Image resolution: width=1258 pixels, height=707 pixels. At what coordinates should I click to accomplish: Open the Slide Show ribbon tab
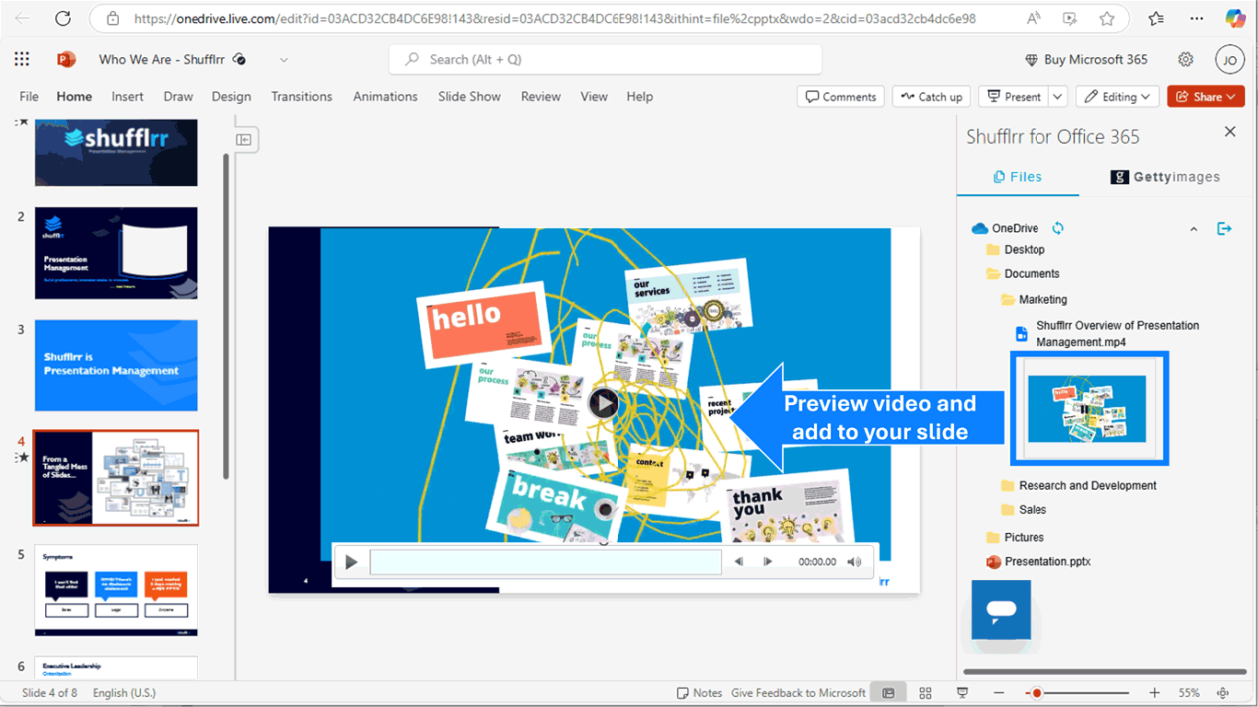pos(470,97)
